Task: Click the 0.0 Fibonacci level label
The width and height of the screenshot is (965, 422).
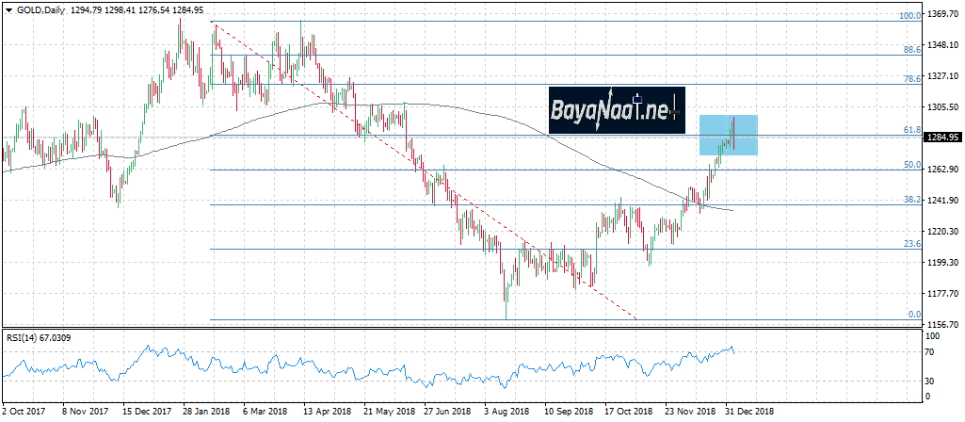Action: 913,315
